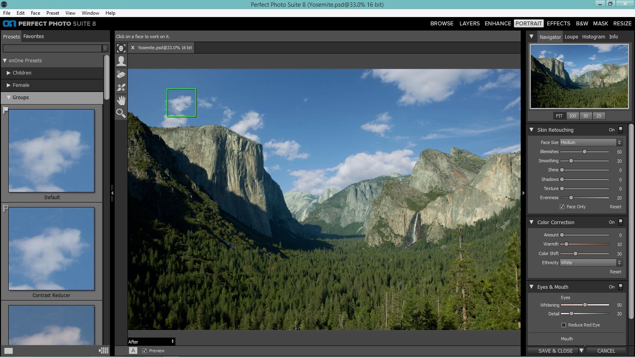Select the eraser brush tool
The height and width of the screenshot is (357, 635).
click(x=121, y=74)
